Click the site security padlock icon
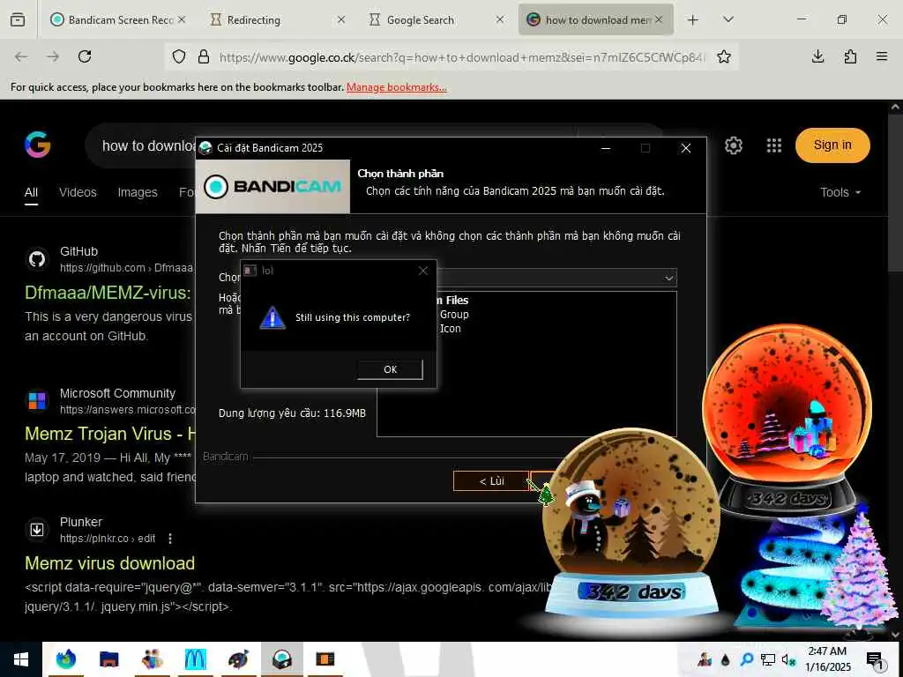Image resolution: width=903 pixels, height=677 pixels. (204, 56)
